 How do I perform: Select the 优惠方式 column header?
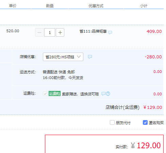[96, 6]
